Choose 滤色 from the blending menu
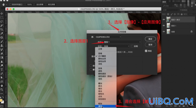This screenshot has width=196, height=108. (106, 71)
